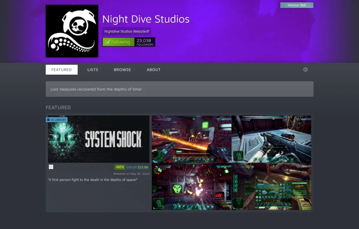This screenshot has width=359, height=229.
Task: Click the FEATURED section heading
Action: 58,107
